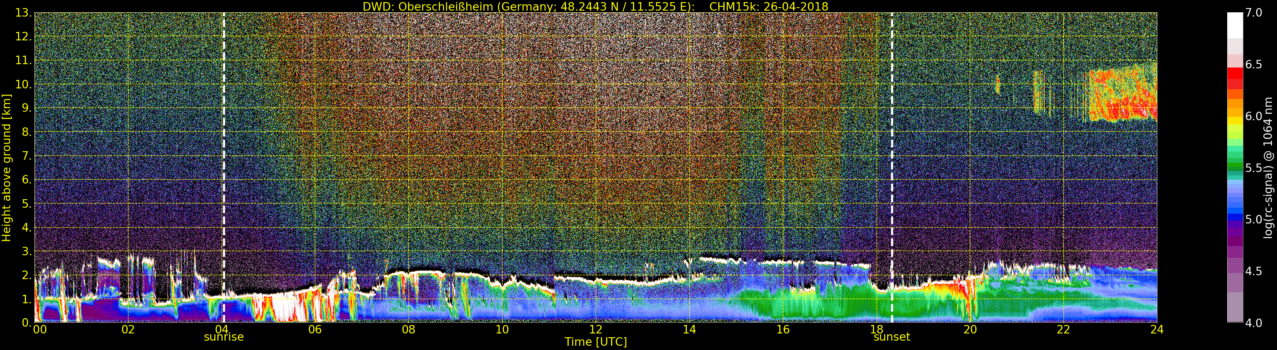
Task: Click the '16' time axis tick label
Action: coord(783,330)
